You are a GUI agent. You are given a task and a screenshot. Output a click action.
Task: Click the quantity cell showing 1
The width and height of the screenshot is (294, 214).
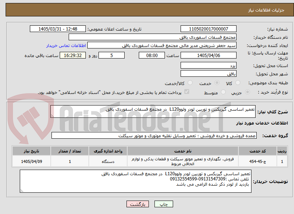(x=70, y=161)
